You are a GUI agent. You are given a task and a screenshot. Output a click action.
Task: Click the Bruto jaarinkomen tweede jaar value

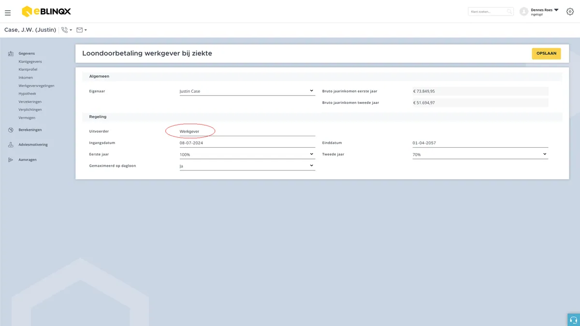click(480, 102)
